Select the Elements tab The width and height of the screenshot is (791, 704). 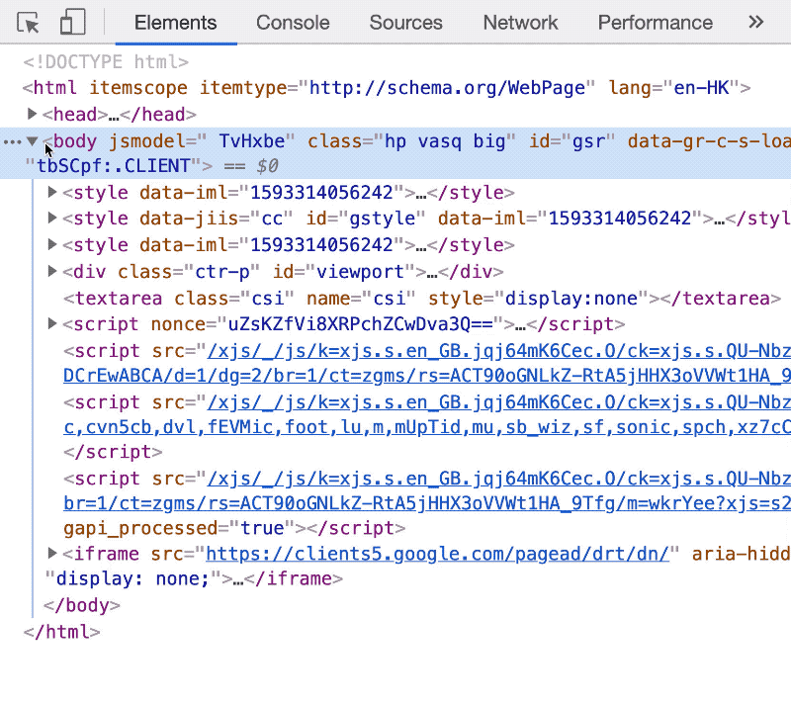click(175, 23)
